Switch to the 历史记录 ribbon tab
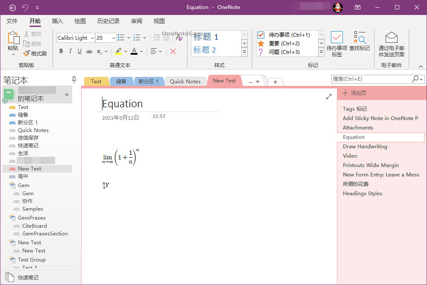 108,21
